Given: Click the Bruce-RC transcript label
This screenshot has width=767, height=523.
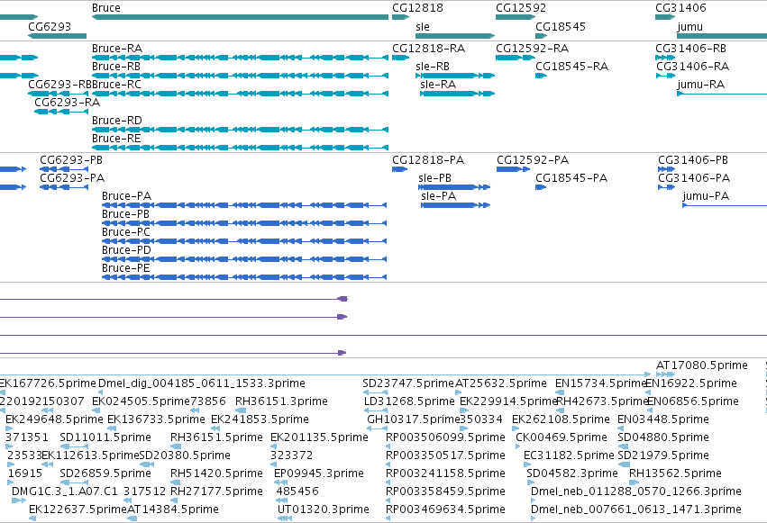Looking at the screenshot, I should click(116, 85).
